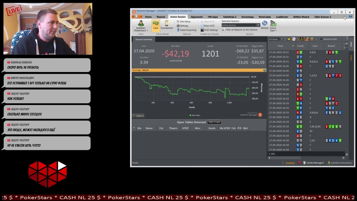The width and height of the screenshot is (357, 201).
Task: Toggle Filter all Reports to this Session
Action: pos(240,30)
